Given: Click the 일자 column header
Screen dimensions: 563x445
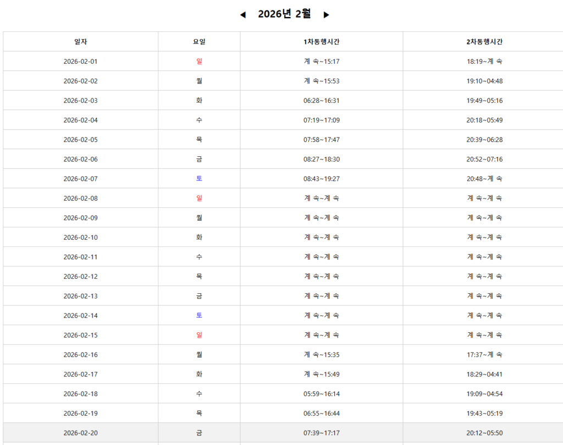Looking at the screenshot, I should click(80, 42).
